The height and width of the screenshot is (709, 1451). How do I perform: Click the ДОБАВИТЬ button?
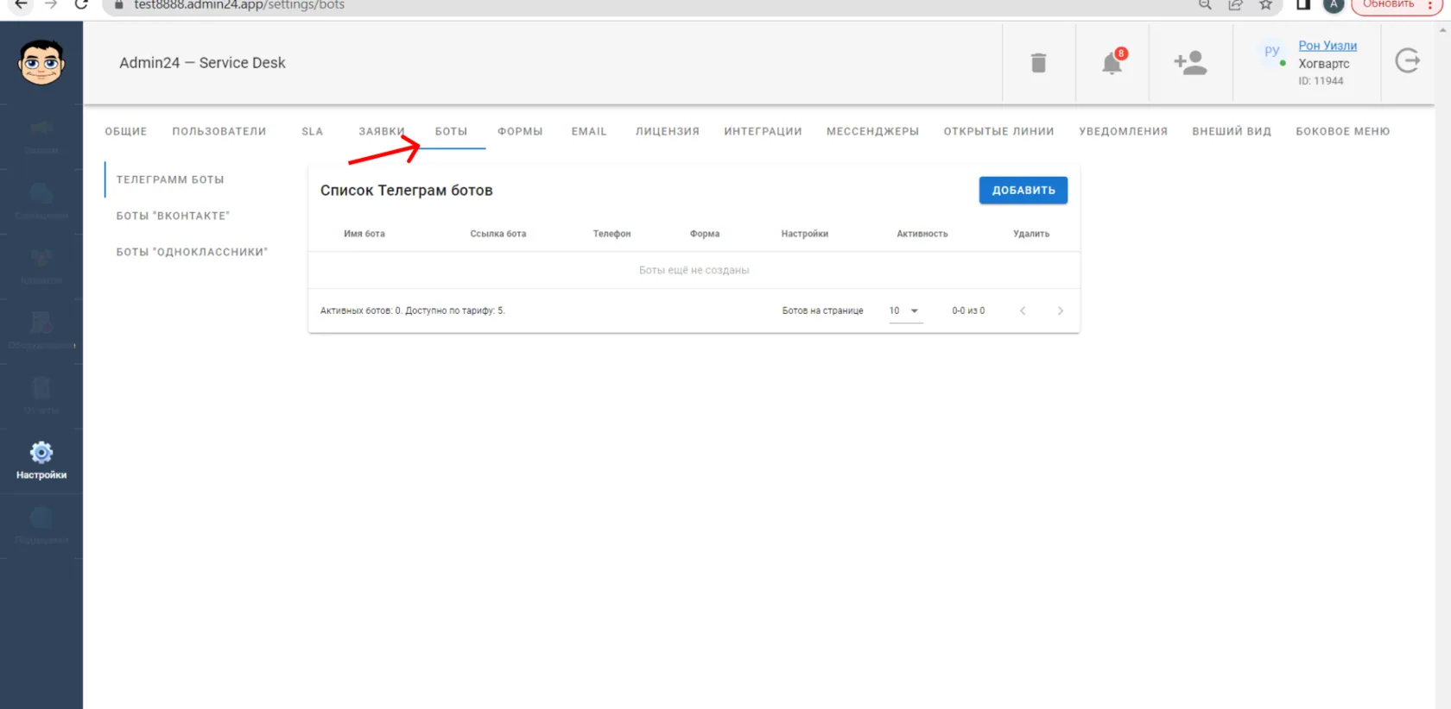(x=1023, y=190)
